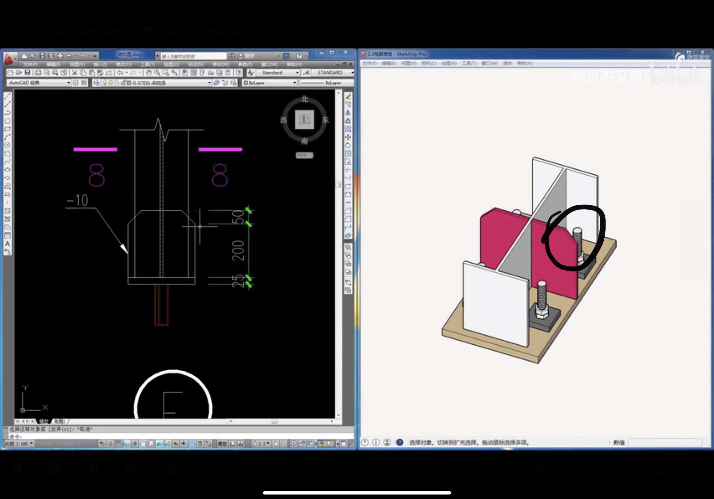Open the Layer Properties Manager icon
This screenshot has height=499, width=714.
click(96, 83)
